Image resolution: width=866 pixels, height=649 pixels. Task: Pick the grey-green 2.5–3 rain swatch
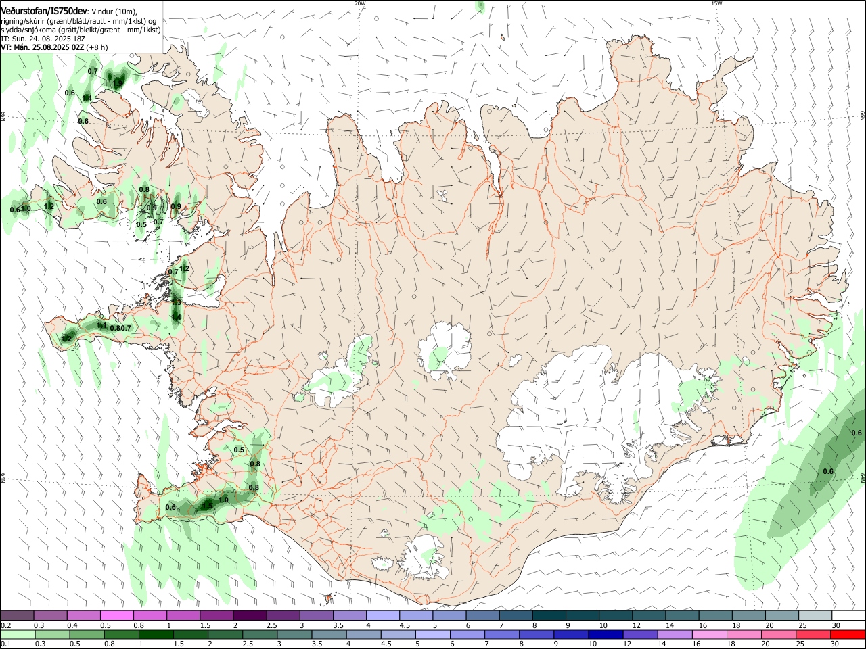(260, 635)
